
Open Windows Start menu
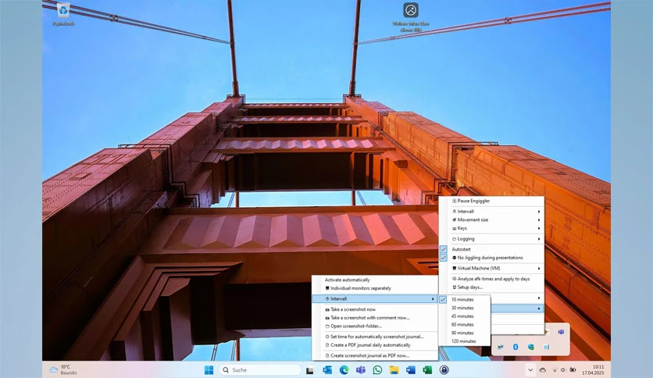tap(209, 369)
